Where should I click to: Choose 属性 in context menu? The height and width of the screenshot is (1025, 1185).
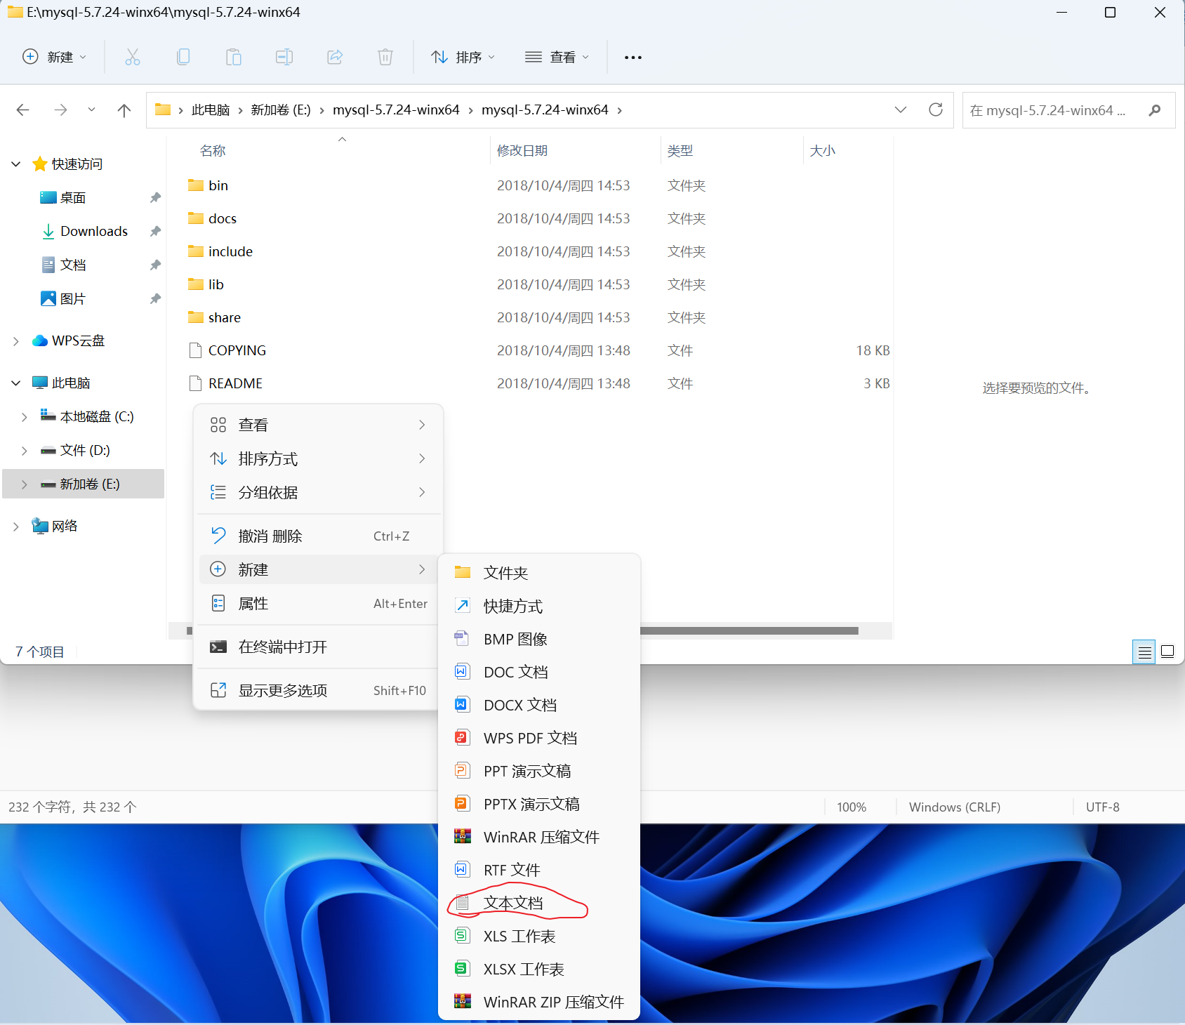tap(318, 603)
